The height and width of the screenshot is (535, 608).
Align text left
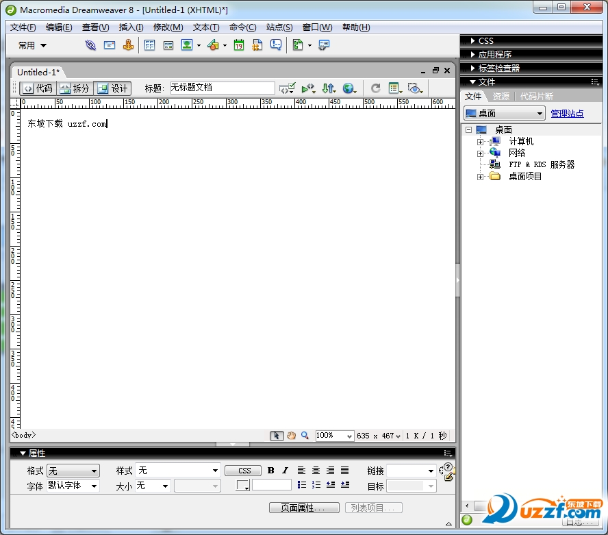pyautogui.click(x=301, y=471)
